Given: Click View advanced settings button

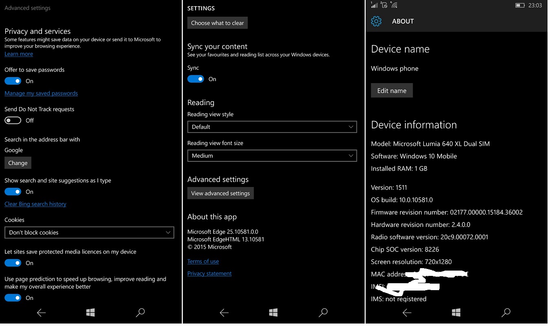Looking at the screenshot, I should 220,193.
